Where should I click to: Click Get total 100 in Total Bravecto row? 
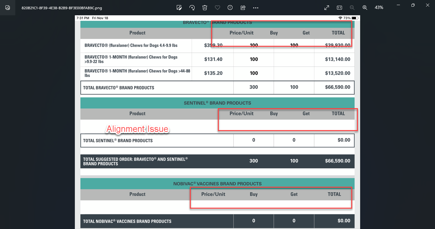pyautogui.click(x=294, y=87)
